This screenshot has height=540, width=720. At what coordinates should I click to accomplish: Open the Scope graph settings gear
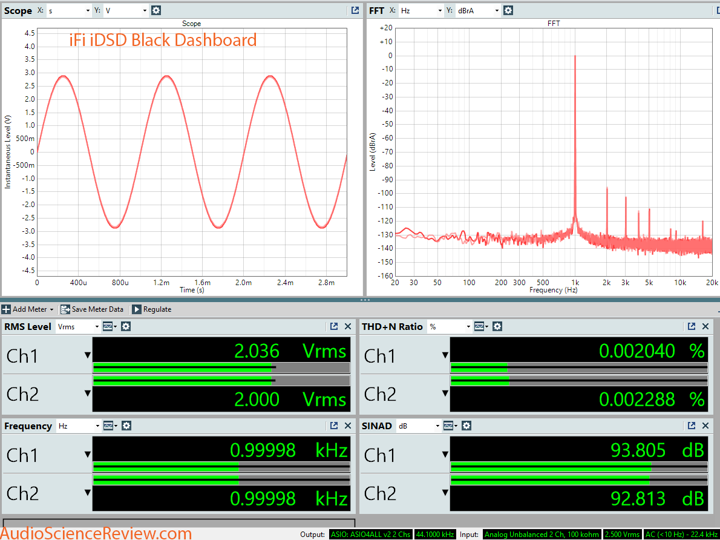156,10
